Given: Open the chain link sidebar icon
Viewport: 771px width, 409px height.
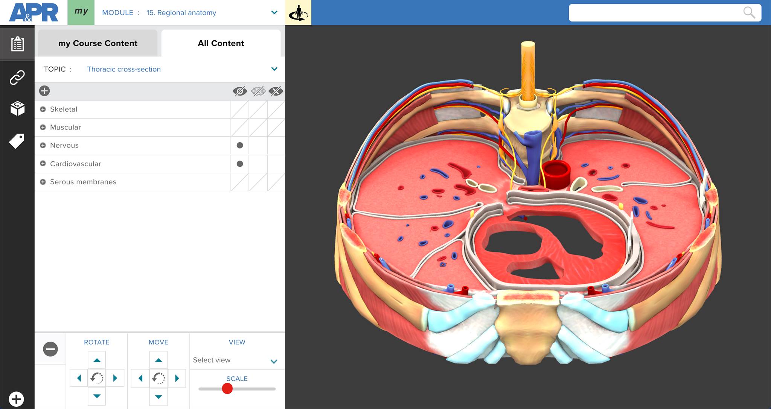Looking at the screenshot, I should [x=17, y=78].
